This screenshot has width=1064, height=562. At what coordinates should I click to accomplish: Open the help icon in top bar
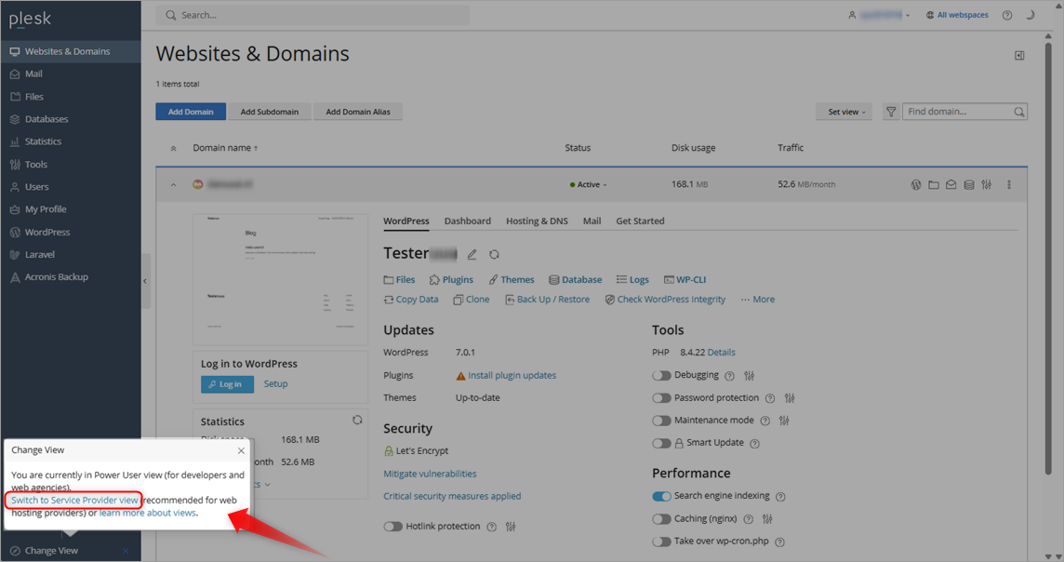(1007, 15)
